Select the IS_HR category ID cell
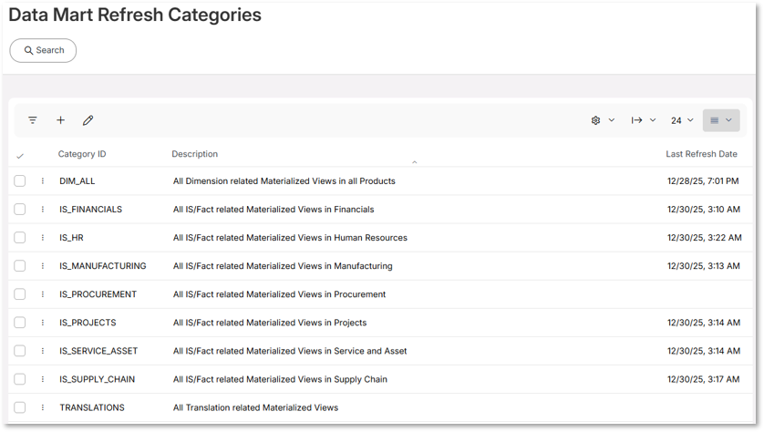The width and height of the screenshot is (764, 432). click(72, 238)
